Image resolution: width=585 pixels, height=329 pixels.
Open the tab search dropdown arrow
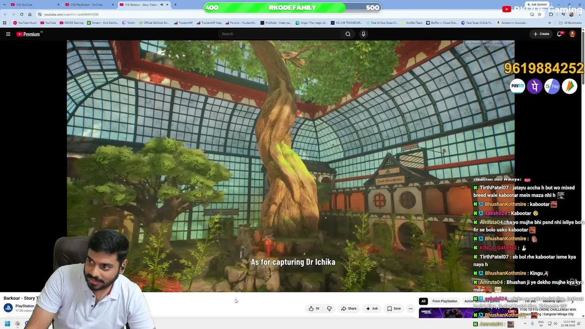(x=4, y=5)
